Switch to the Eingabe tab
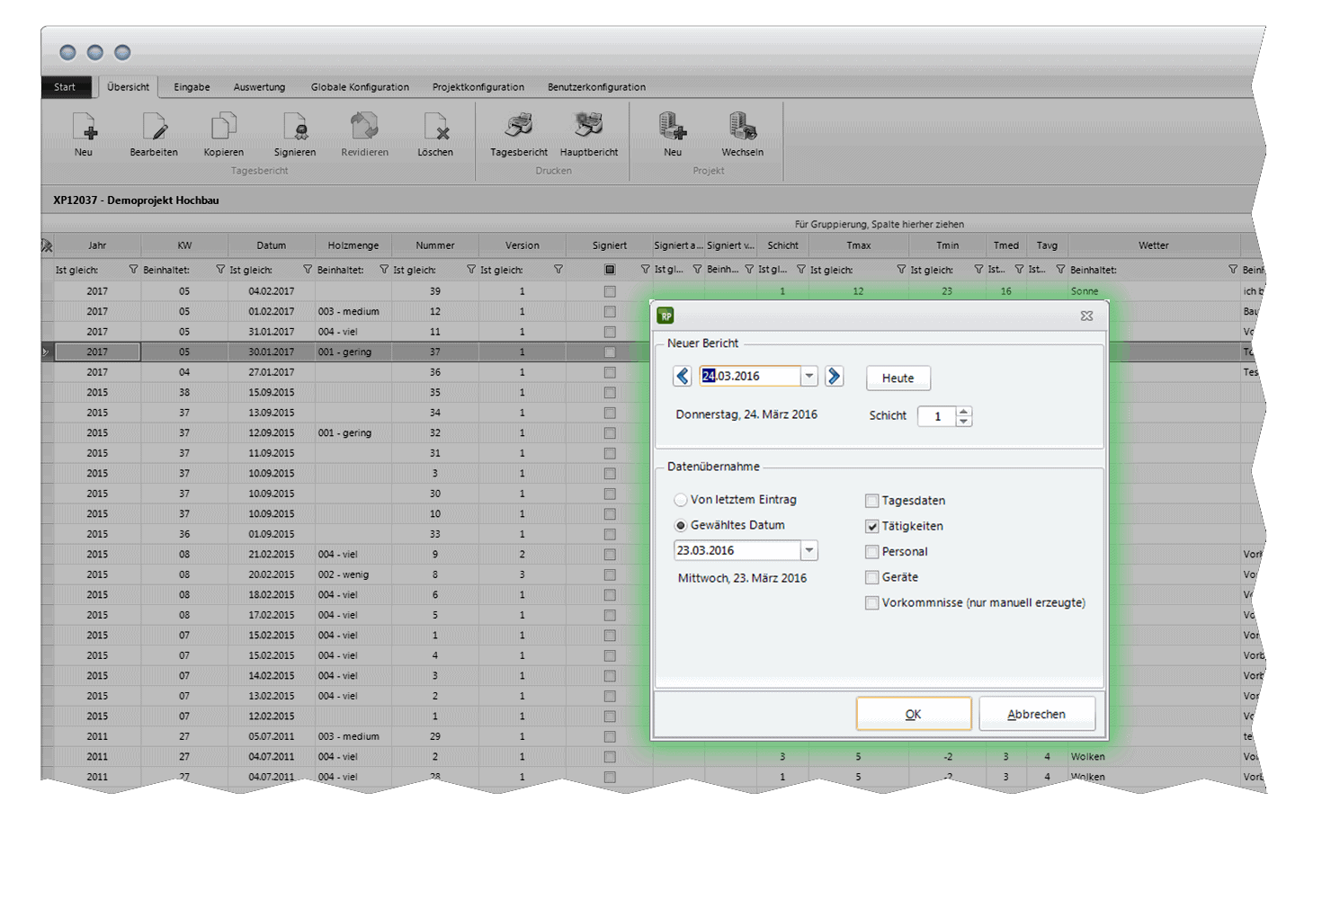 coord(192,87)
